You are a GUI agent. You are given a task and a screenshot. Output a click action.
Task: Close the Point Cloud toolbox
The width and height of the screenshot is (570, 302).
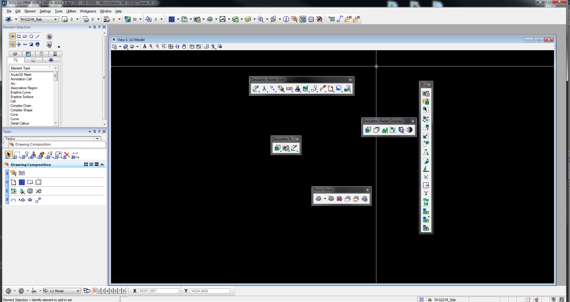(367, 190)
